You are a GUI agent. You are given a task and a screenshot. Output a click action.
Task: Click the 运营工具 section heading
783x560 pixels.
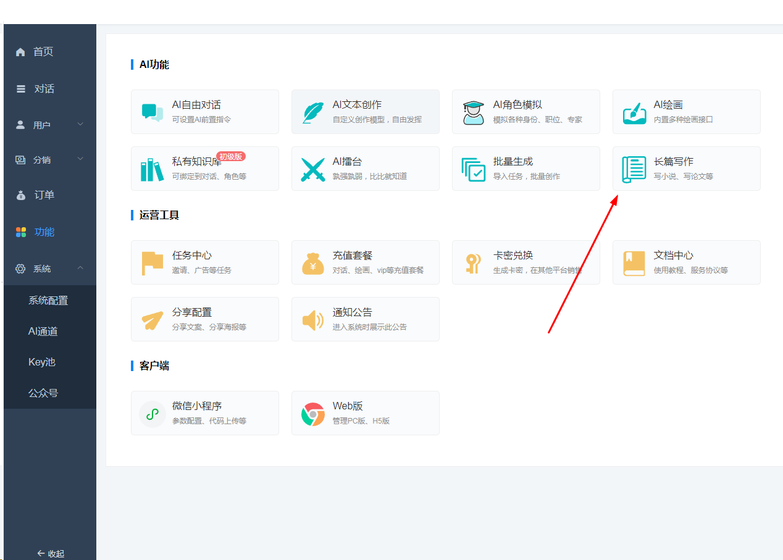pyautogui.click(x=159, y=215)
